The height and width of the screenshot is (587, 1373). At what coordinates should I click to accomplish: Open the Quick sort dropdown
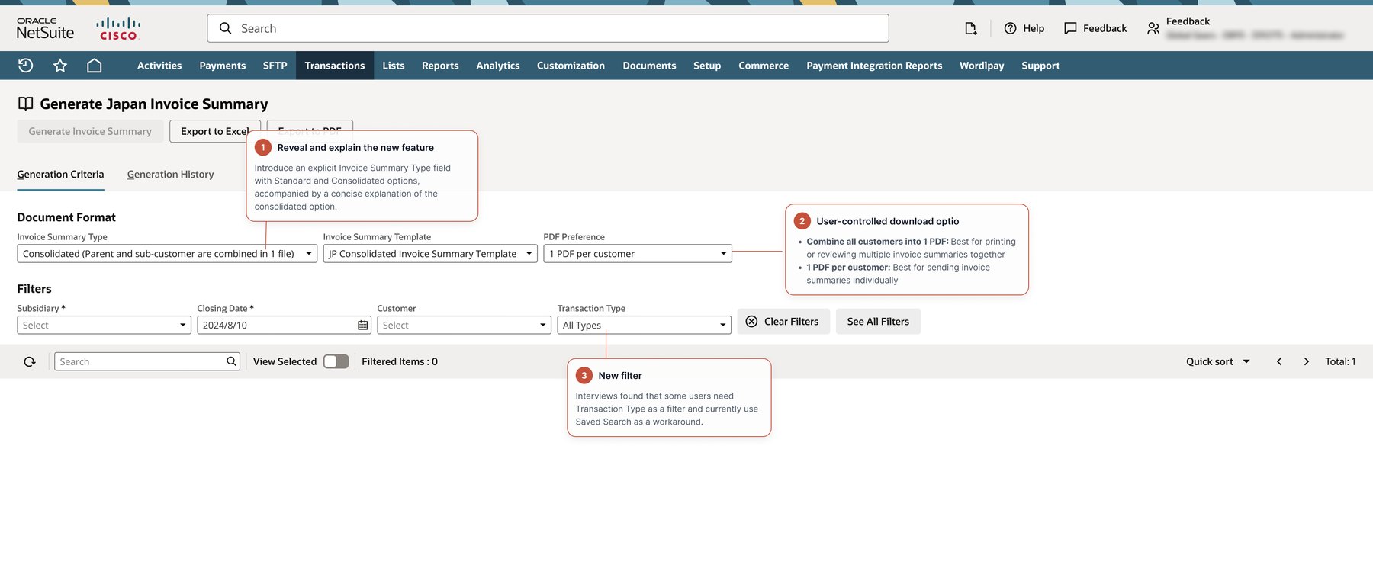(1218, 361)
